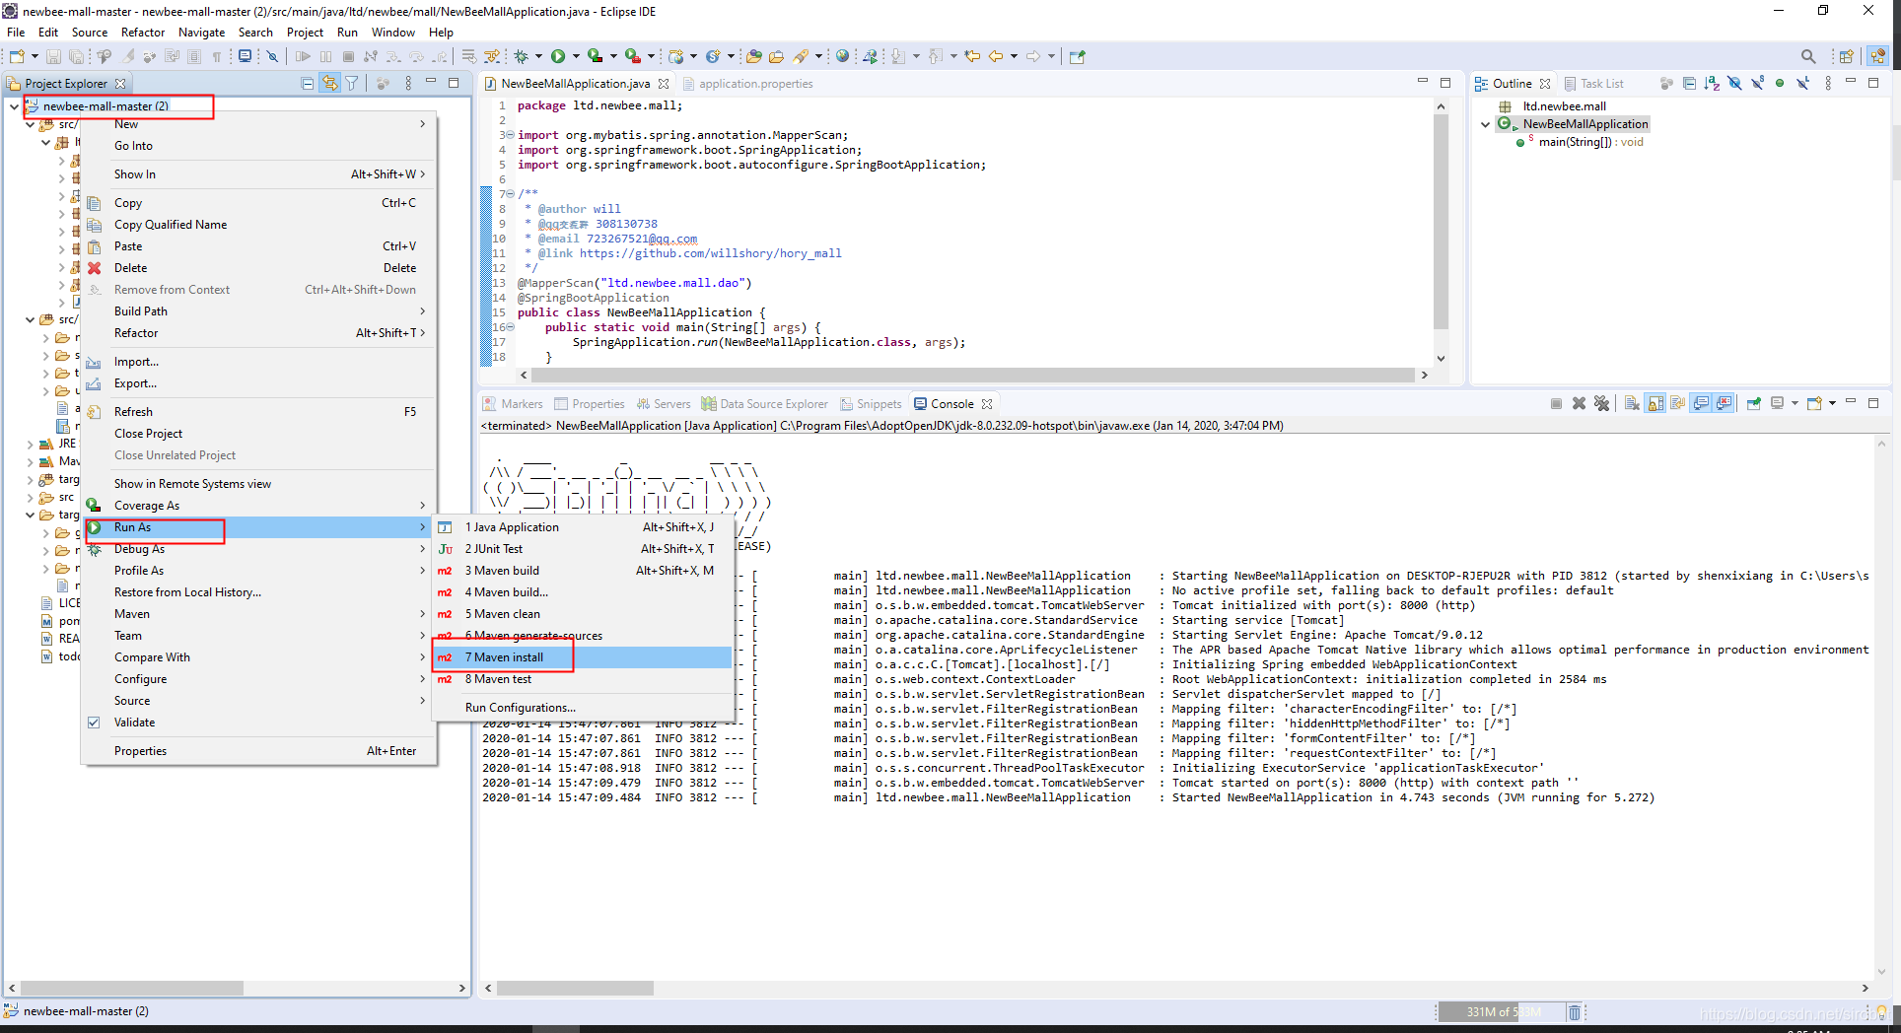The width and height of the screenshot is (1901, 1033).
Task: Choose 5 Maven clean from submenu
Action: (x=583, y=614)
